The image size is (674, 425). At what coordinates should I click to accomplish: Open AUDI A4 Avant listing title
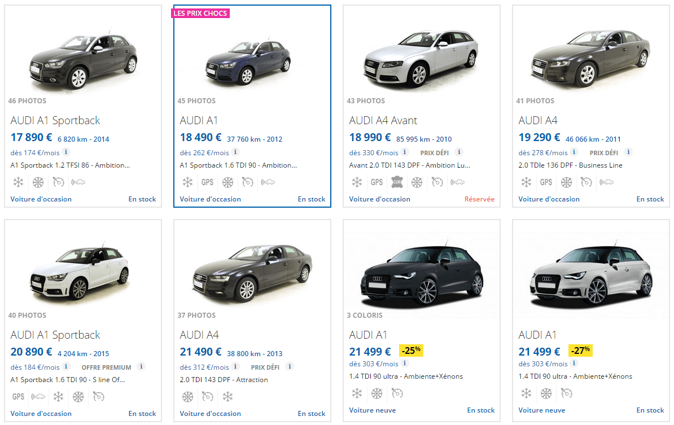pyautogui.click(x=383, y=120)
